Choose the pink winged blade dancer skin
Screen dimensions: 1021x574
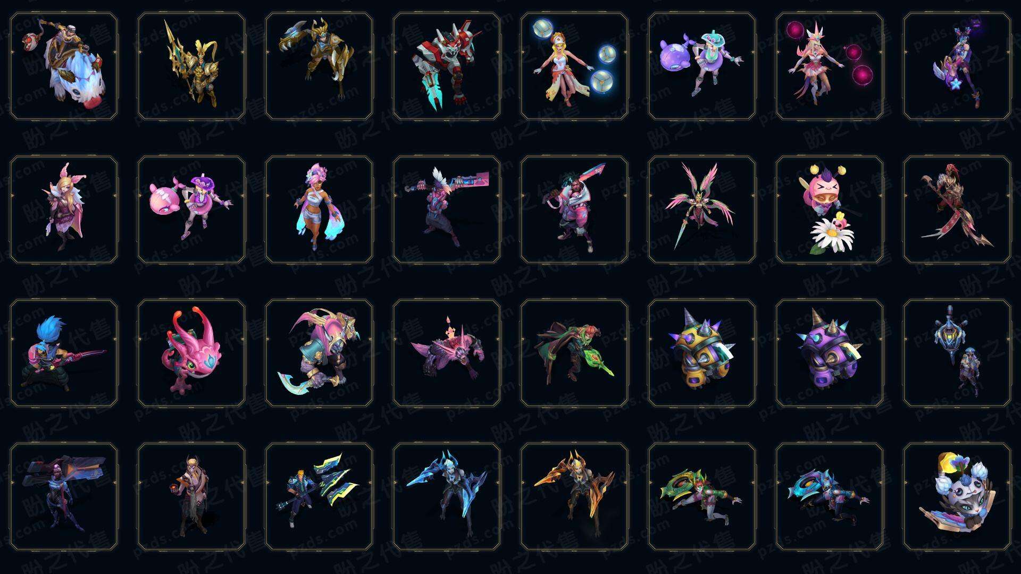(x=702, y=210)
